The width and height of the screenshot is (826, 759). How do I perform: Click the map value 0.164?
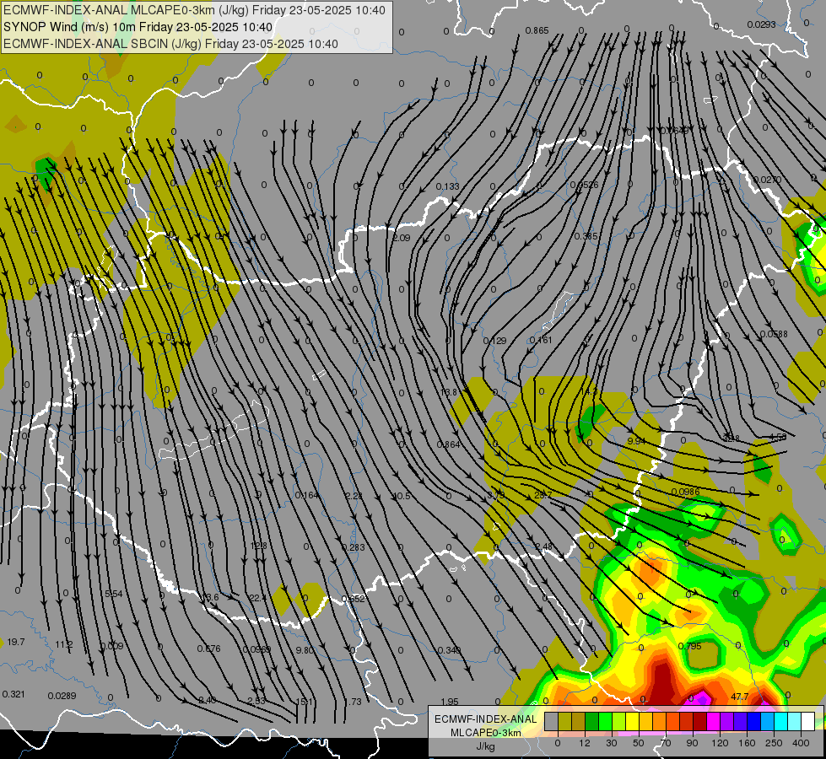pos(306,495)
